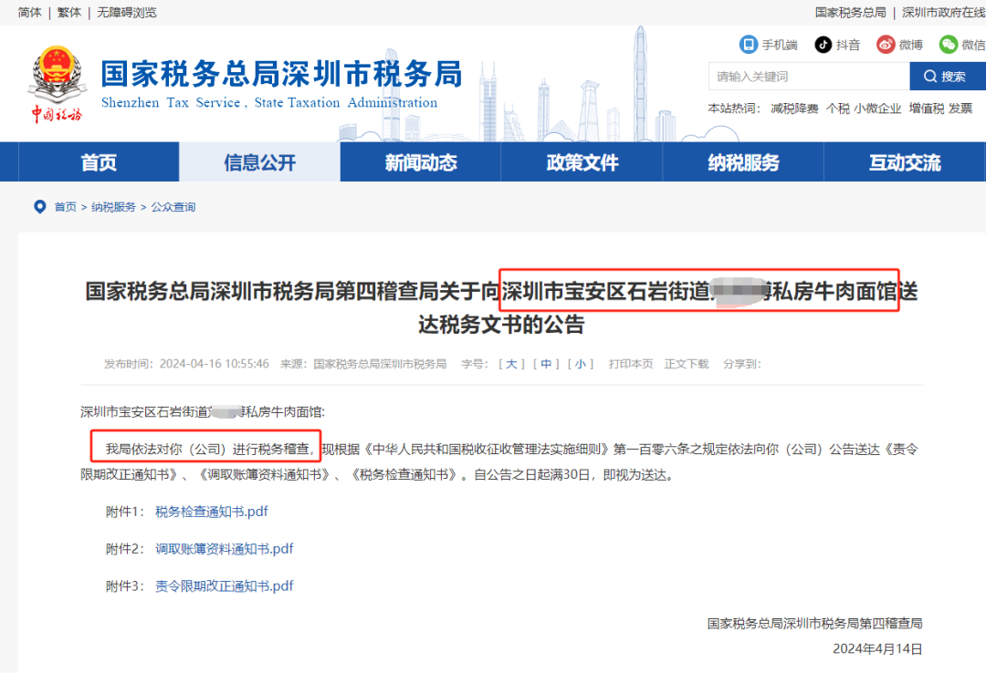Open 调取账簿资料通知书.pdf attachment
986x673 pixels.
(224, 549)
